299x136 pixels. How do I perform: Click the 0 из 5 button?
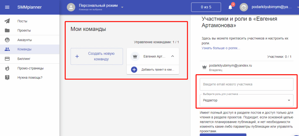(x=206, y=7)
